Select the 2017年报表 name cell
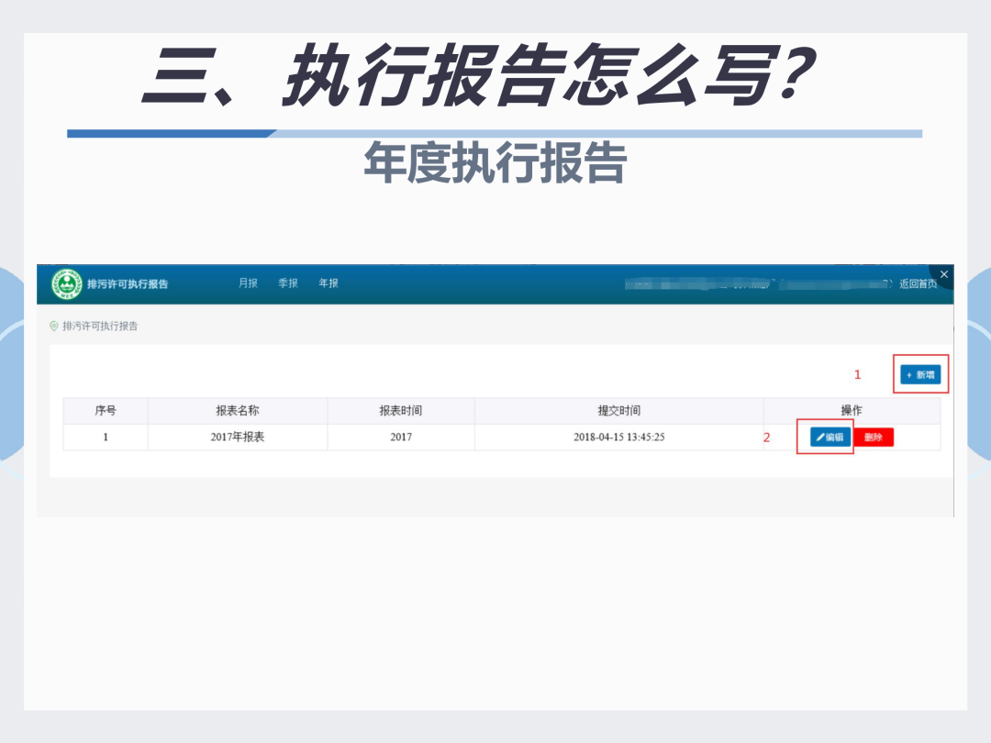The height and width of the screenshot is (743, 991). pyautogui.click(x=238, y=437)
